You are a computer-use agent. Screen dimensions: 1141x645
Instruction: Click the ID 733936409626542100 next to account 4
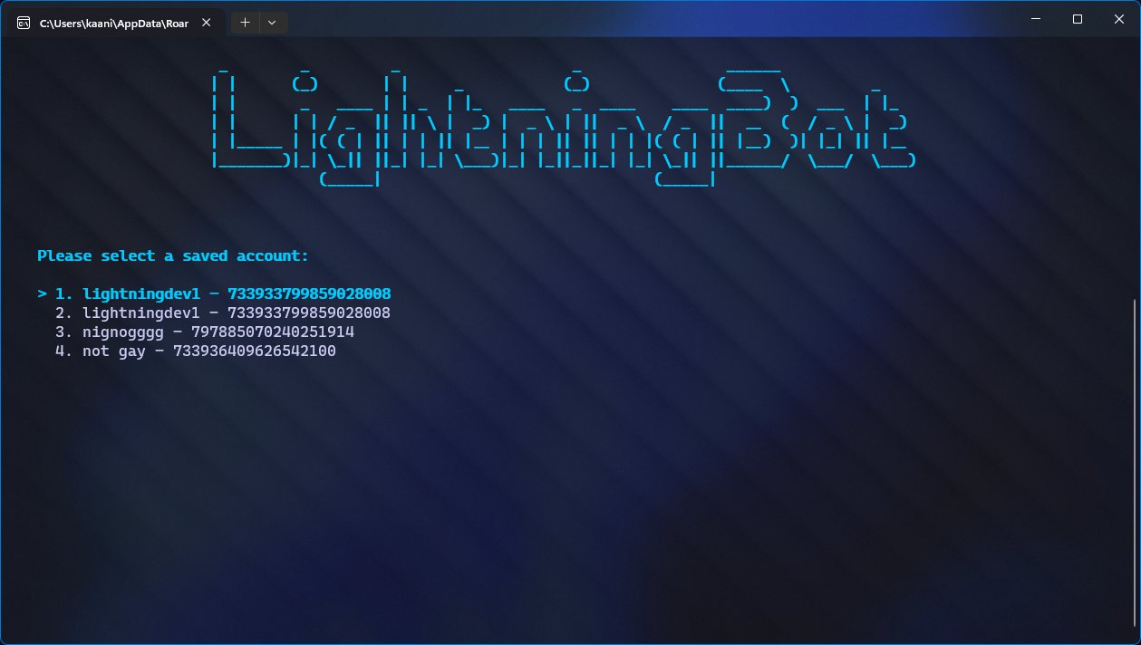254,351
